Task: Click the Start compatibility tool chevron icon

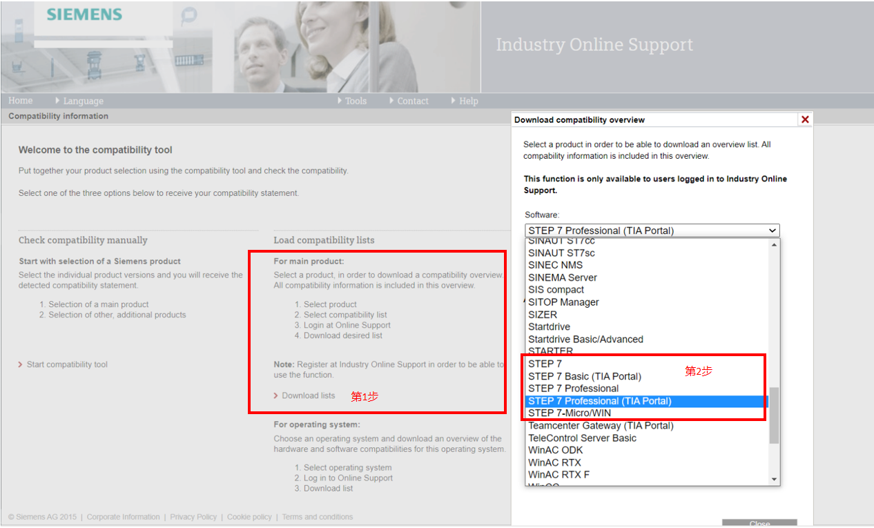Action: [x=21, y=364]
